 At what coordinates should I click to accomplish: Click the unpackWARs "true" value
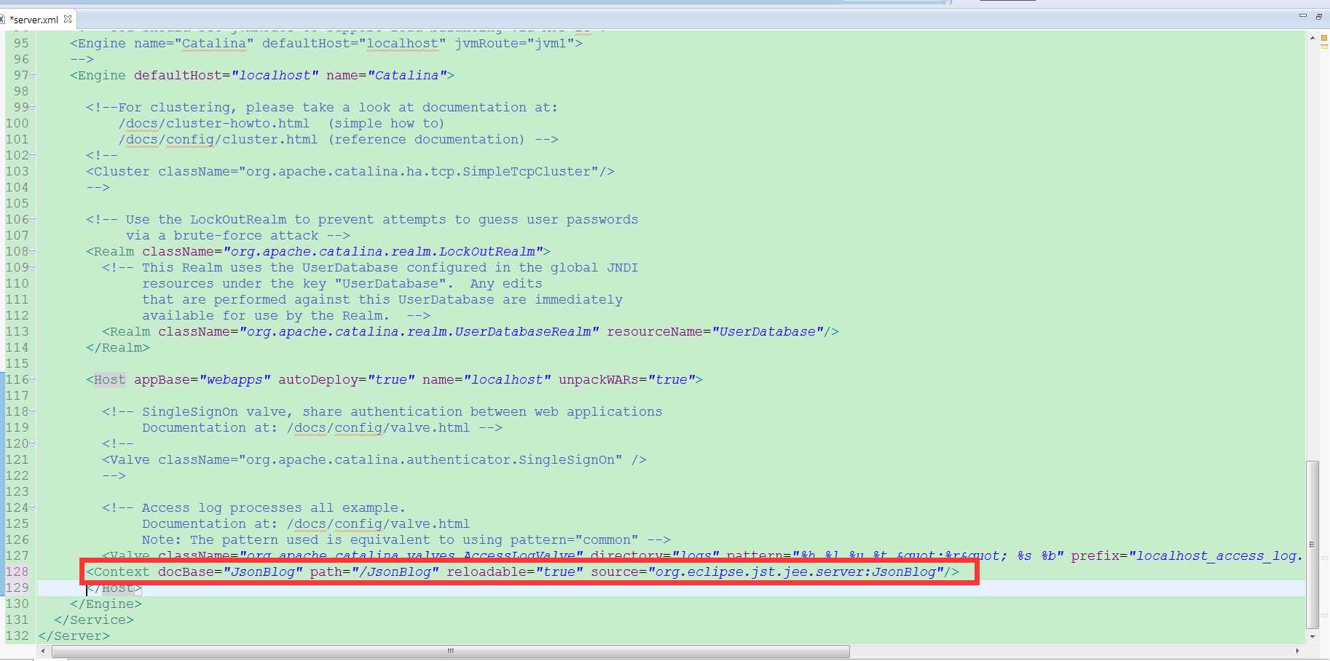[x=672, y=380]
